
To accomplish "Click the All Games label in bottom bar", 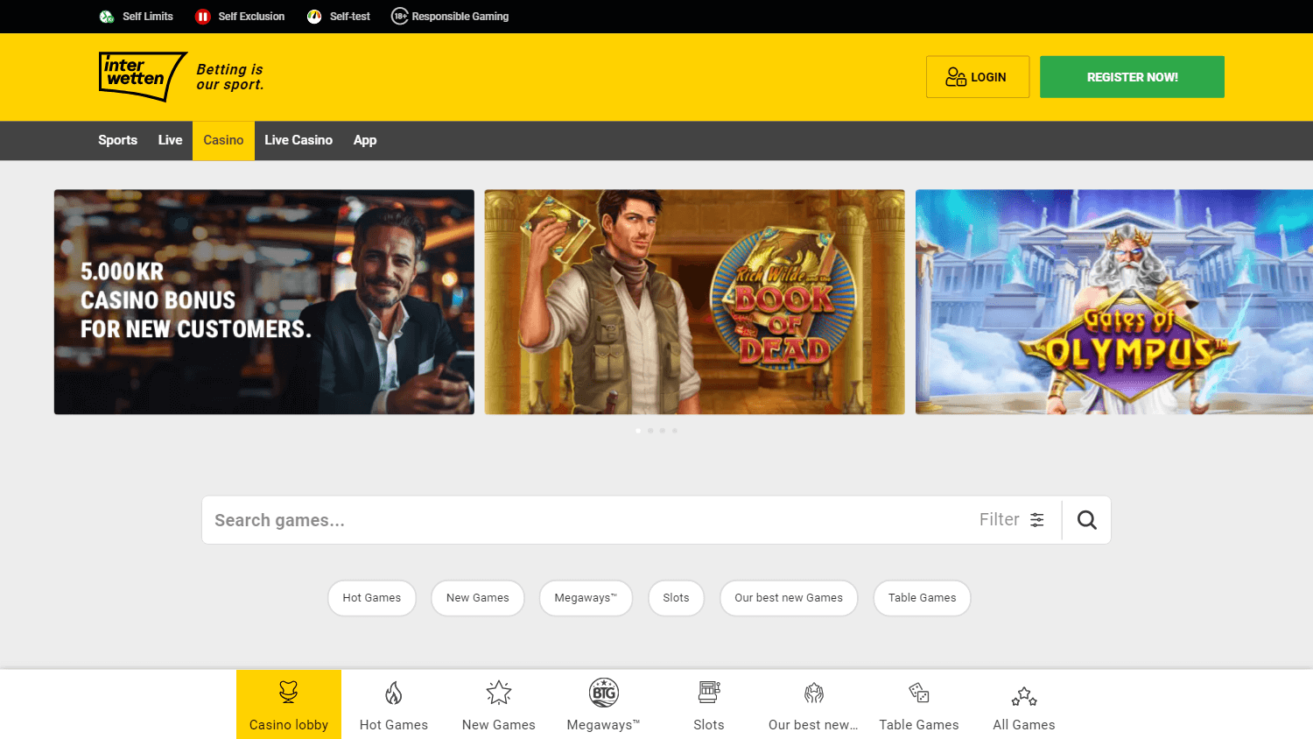I will (x=1024, y=725).
